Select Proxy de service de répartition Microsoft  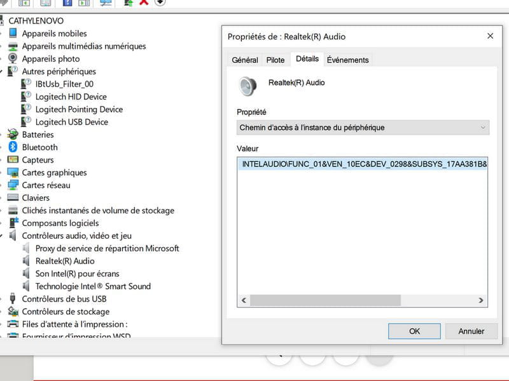[107, 248]
